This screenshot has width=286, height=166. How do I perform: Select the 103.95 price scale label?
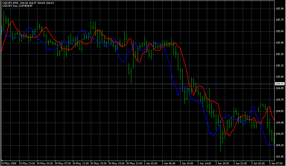[x=280, y=157]
